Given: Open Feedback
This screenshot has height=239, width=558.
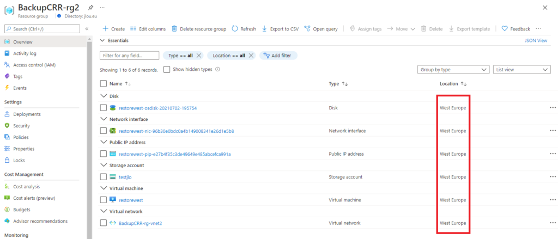Looking at the screenshot, I should click(515, 29).
